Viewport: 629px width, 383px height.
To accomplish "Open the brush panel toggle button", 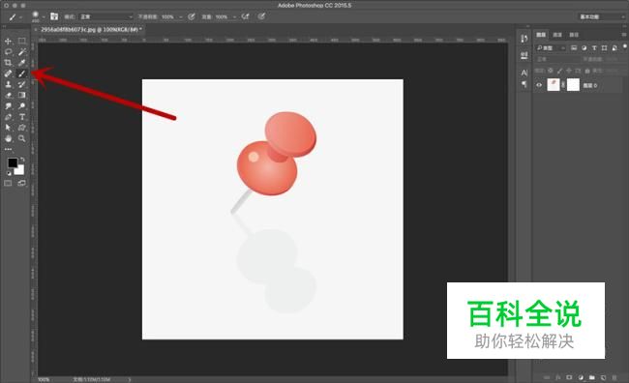I will click(54, 16).
